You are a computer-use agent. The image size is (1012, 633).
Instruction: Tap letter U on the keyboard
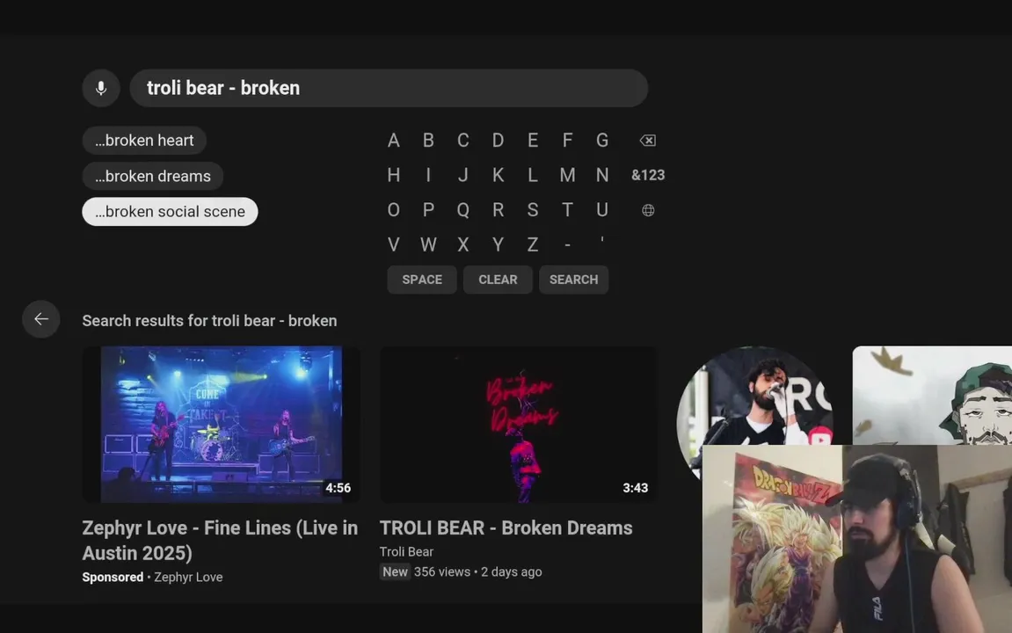[602, 210]
